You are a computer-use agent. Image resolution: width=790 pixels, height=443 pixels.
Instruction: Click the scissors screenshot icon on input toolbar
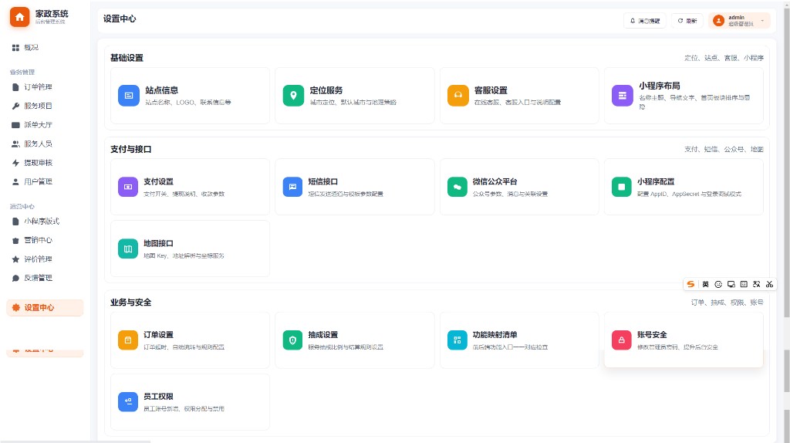[769, 284]
